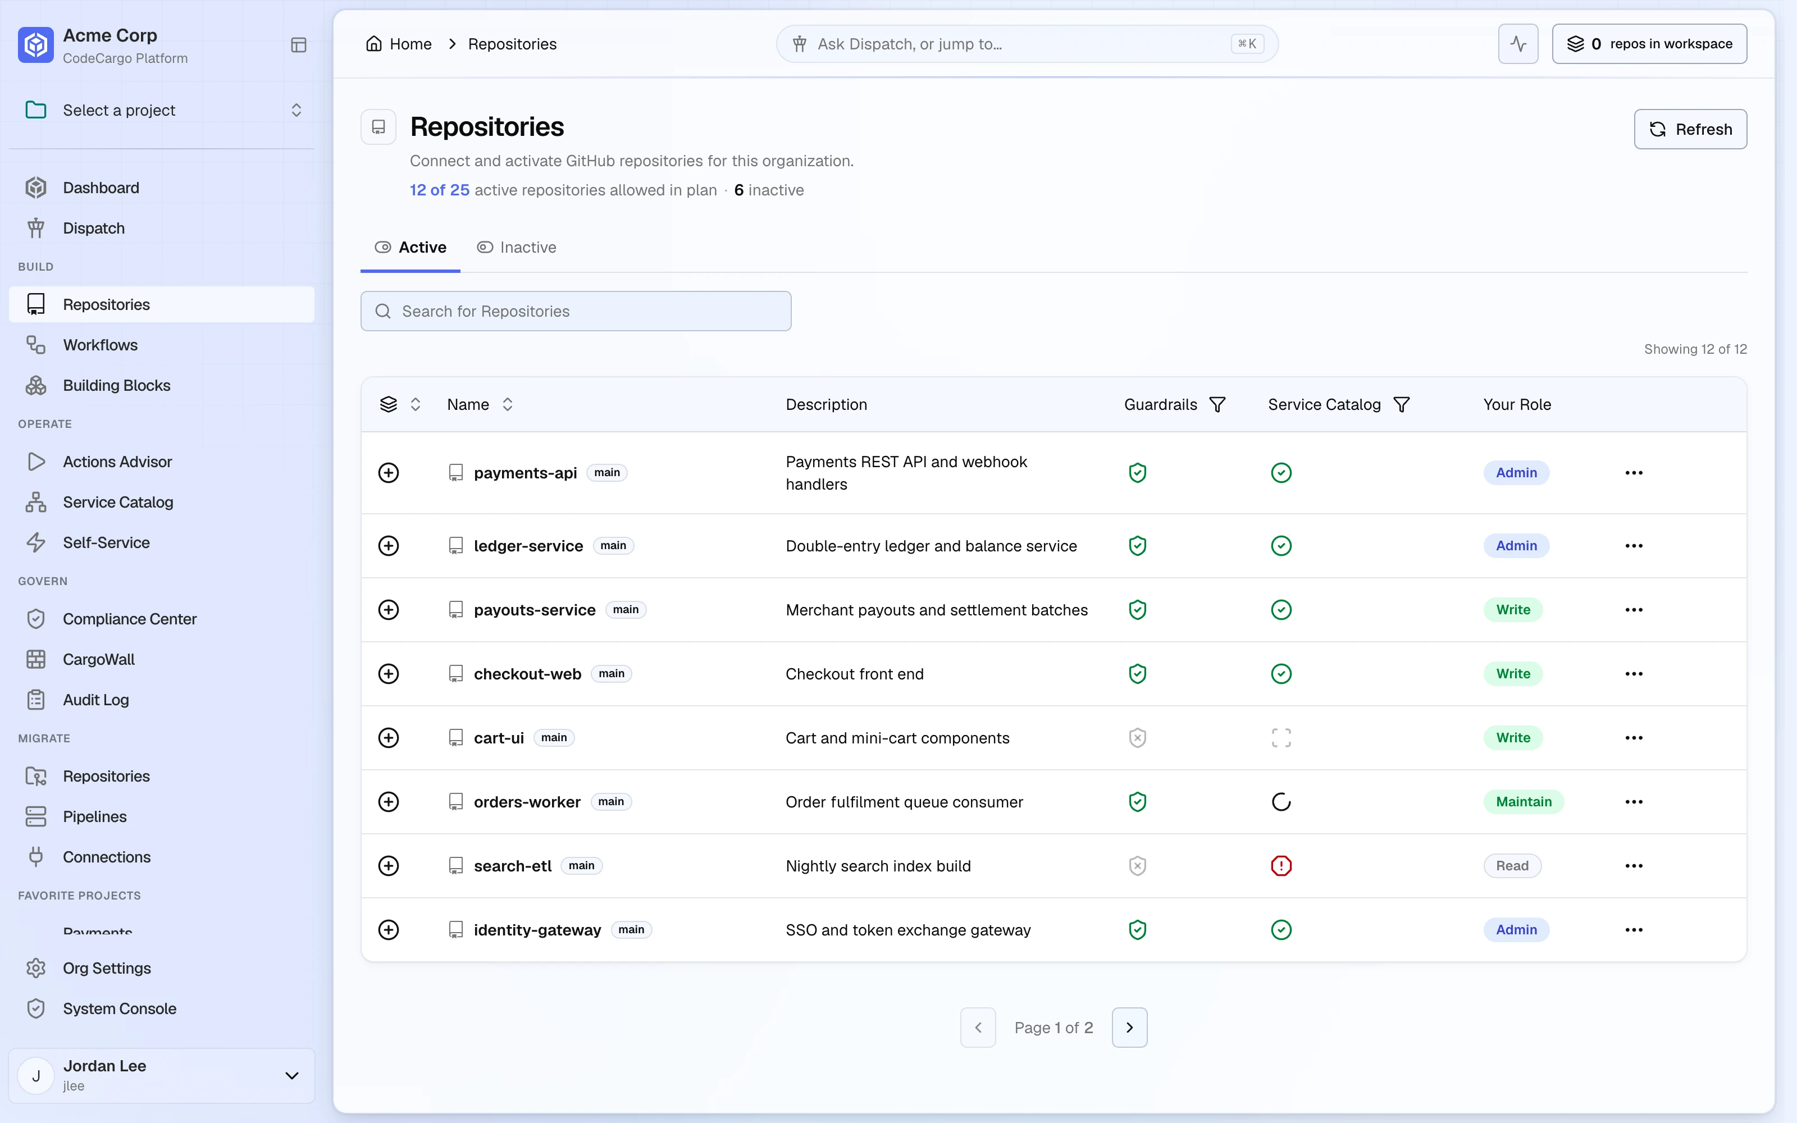This screenshot has width=1797, height=1123.
Task: Add identity-gateway to workspace
Action: pos(389,929)
